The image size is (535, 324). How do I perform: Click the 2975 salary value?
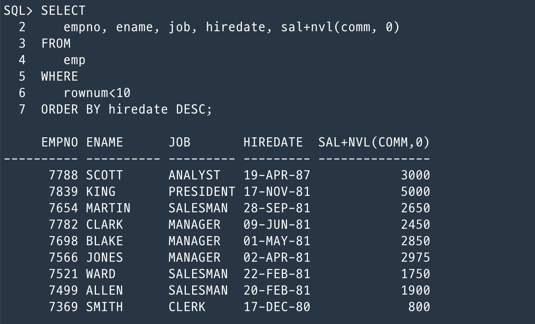tap(415, 257)
